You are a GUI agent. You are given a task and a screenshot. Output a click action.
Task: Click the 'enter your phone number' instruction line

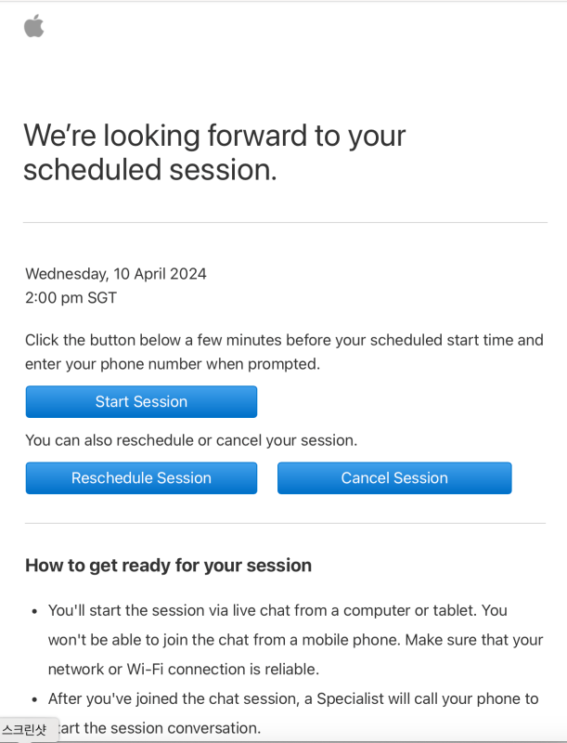coord(173,364)
